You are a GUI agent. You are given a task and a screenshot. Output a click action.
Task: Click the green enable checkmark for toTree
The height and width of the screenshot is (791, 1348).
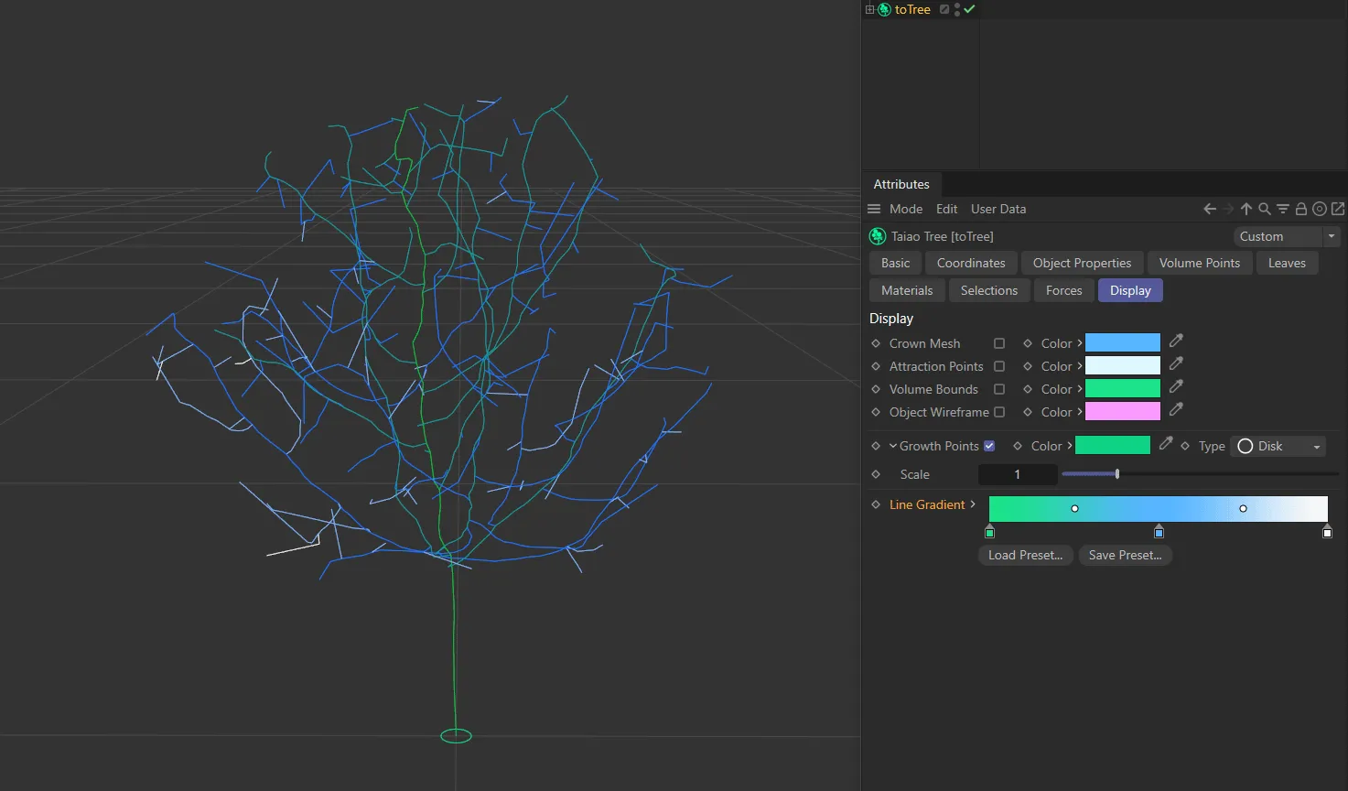click(970, 9)
